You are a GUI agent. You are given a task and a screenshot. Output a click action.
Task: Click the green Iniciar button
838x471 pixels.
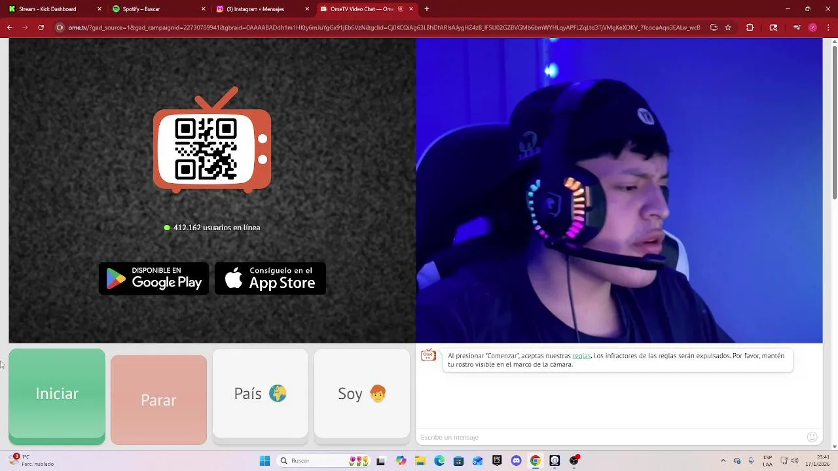(57, 396)
